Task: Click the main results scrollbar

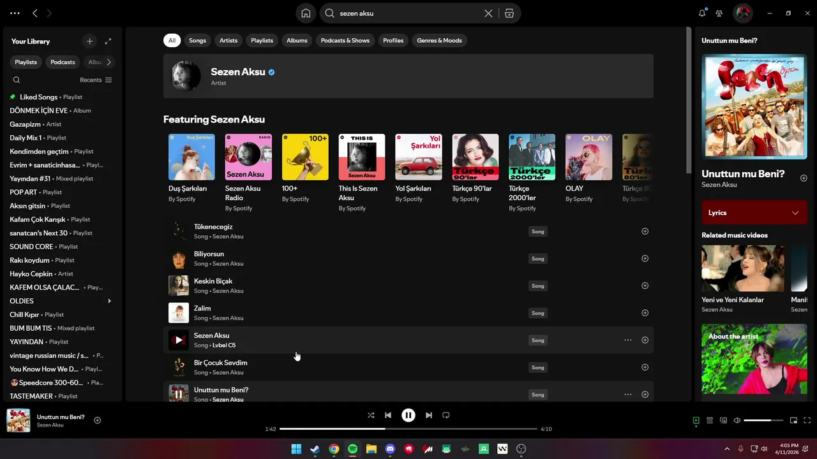Action: (x=689, y=99)
